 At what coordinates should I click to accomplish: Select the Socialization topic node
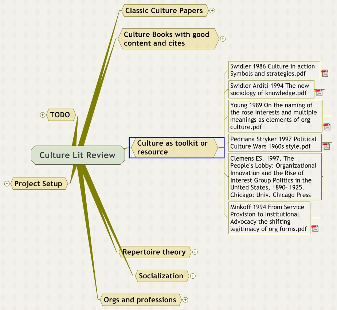coord(161,276)
